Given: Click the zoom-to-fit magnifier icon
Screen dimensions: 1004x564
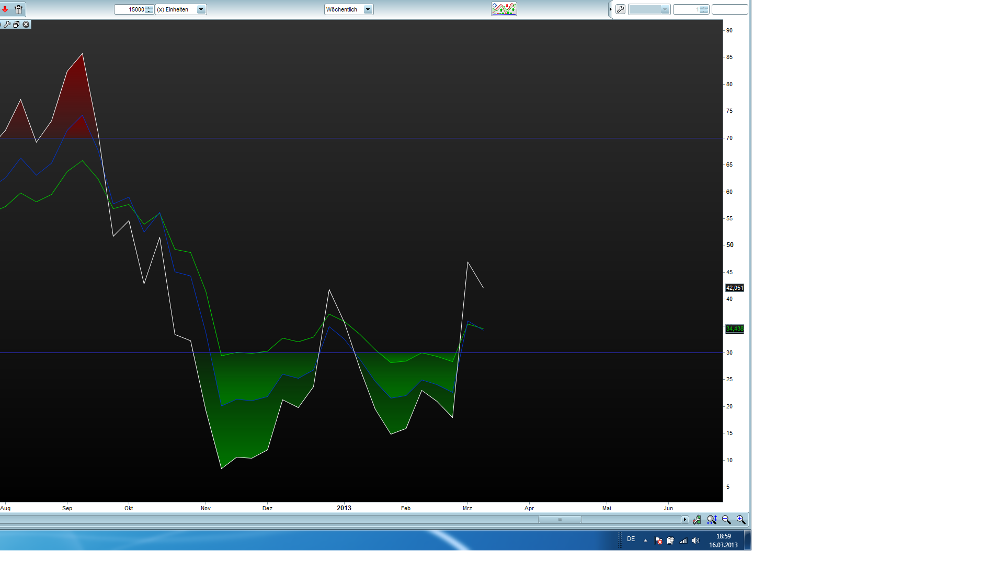Looking at the screenshot, I should [x=712, y=520].
